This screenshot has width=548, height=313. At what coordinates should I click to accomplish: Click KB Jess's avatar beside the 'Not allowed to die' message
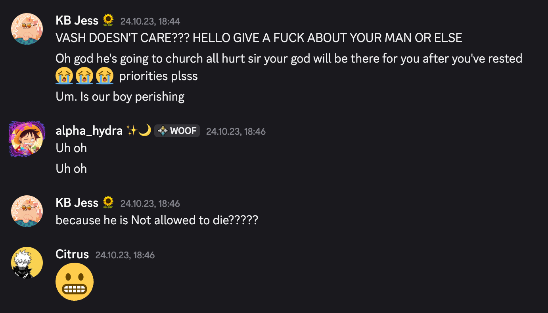click(27, 211)
